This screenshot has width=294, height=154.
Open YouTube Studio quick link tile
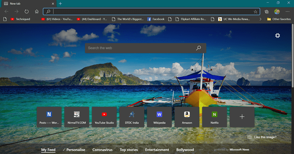(x=104, y=117)
